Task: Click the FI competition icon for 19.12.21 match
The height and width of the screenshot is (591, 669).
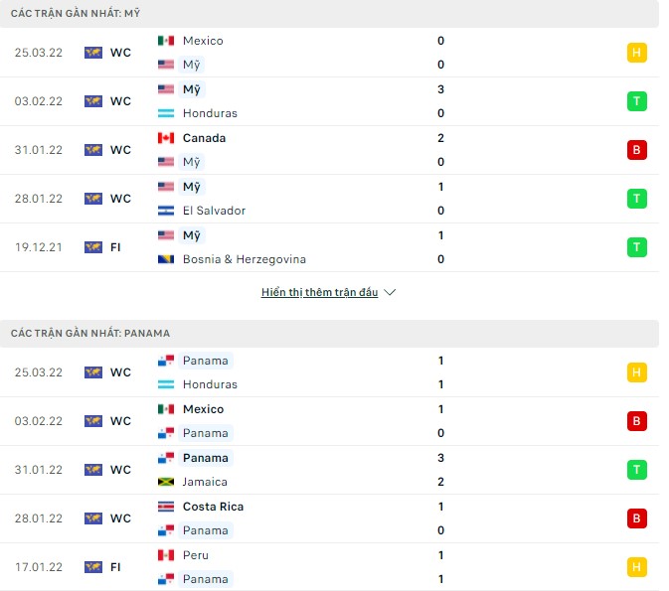Action: [93, 247]
